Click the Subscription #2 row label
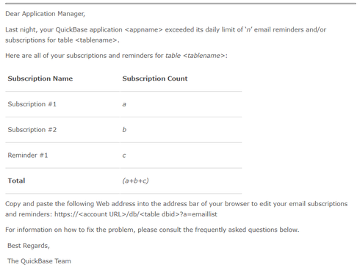This screenshot has height=270, width=360. (32, 130)
